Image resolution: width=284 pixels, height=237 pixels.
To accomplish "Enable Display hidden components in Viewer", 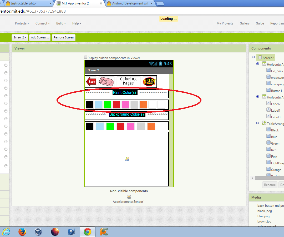I will pyautogui.click(x=85, y=57).
